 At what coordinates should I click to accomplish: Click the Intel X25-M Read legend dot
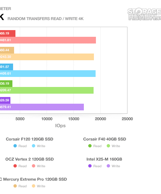pyautogui.click(x=90, y=166)
